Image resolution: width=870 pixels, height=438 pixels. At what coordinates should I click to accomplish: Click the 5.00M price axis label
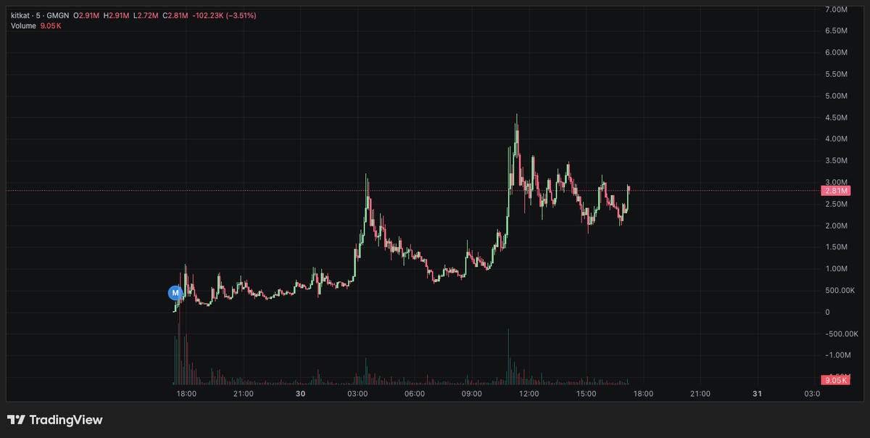tap(836, 96)
